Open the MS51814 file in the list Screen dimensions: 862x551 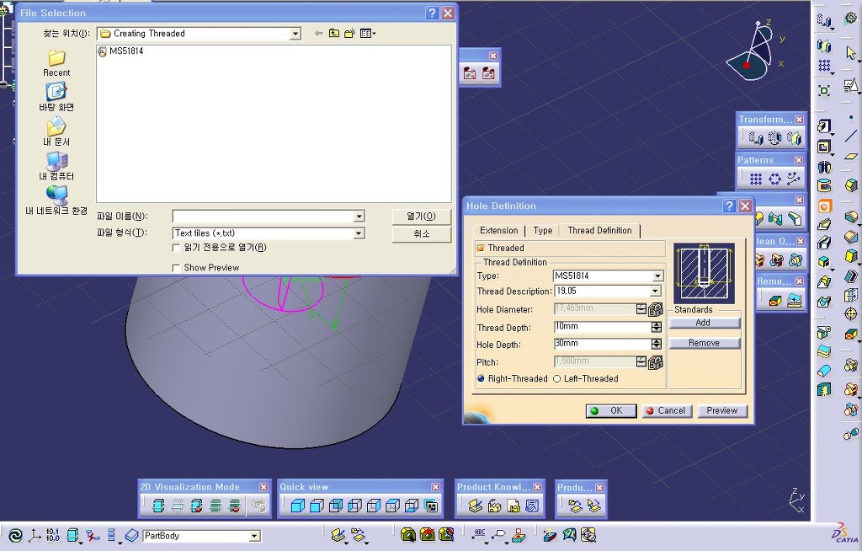tap(125, 51)
